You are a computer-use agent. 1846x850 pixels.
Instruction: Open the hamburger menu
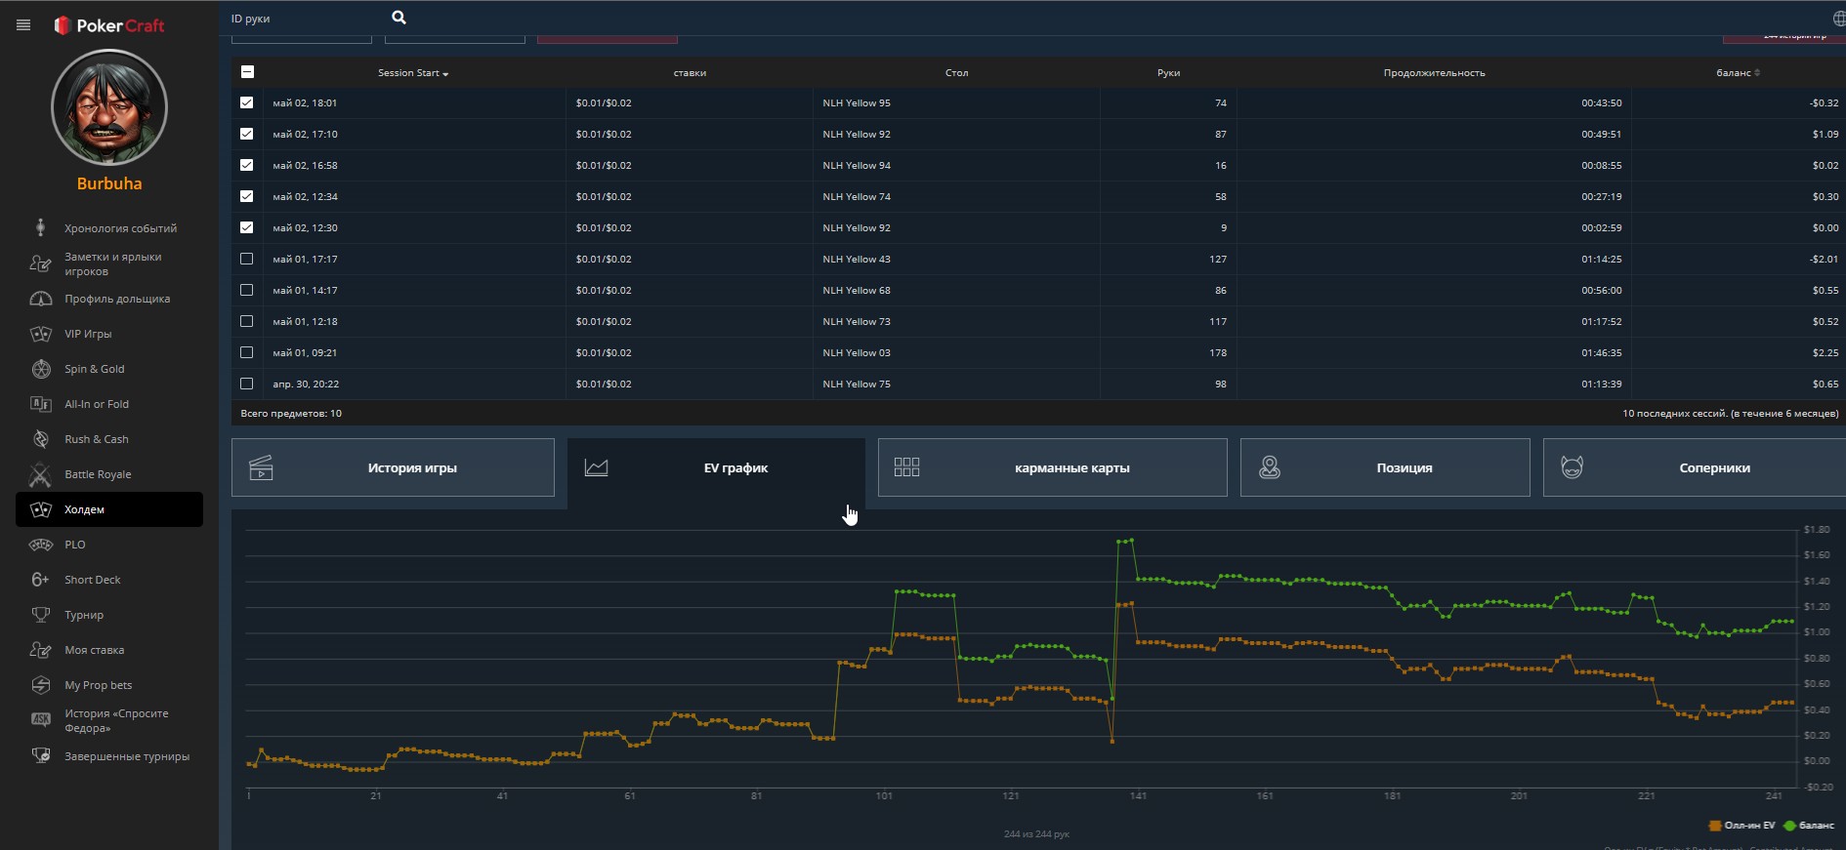23,25
